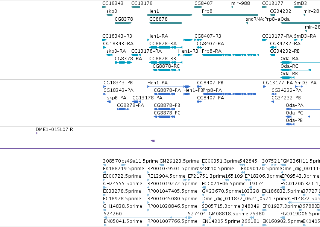The image size is (320, 227).
Task: Select the CG18343 gene feature
Action: 104,7
